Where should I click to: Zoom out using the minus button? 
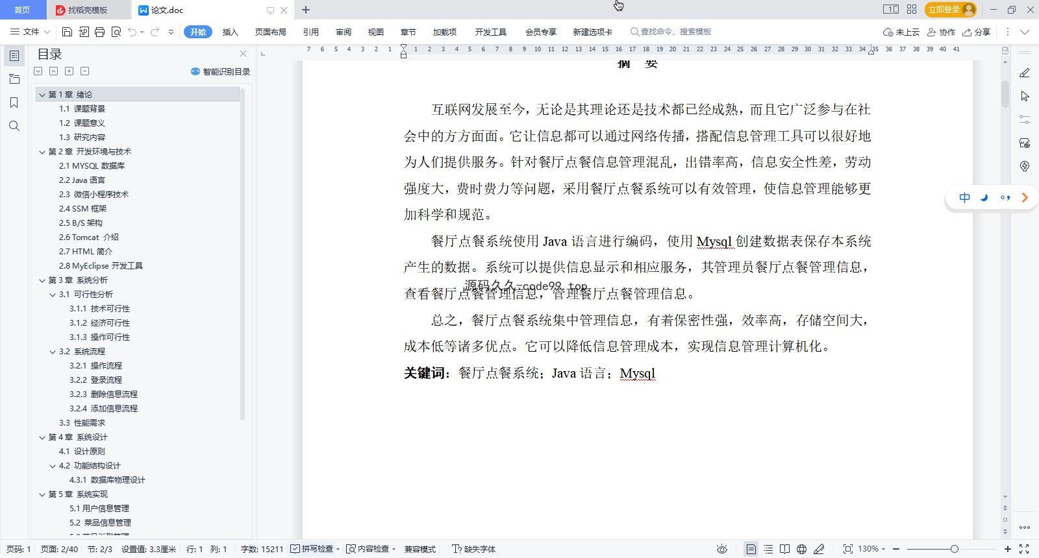(896, 549)
